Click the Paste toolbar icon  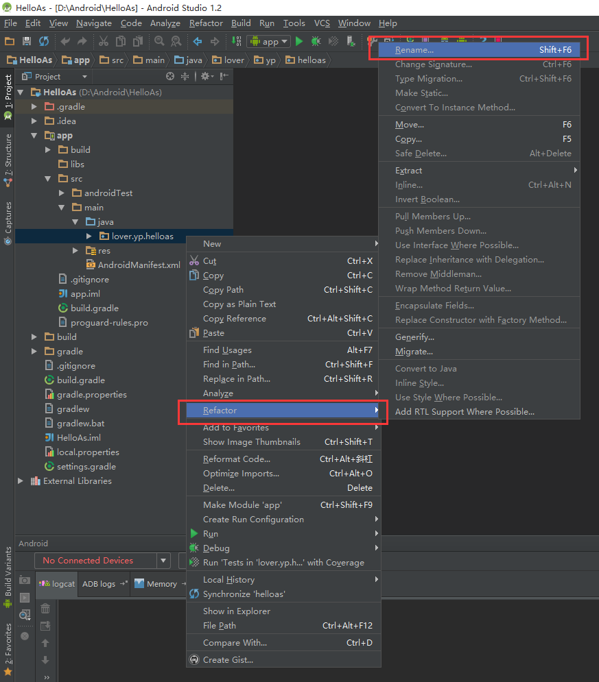(x=138, y=41)
